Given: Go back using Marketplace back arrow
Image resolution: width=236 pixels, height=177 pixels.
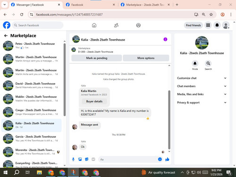Looking at the screenshot, I should (x=6, y=36).
